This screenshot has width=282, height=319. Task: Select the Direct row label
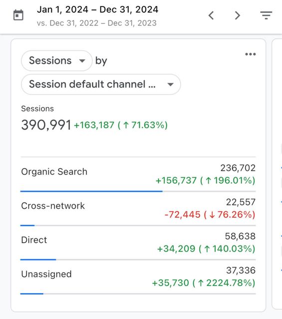pos(34,240)
